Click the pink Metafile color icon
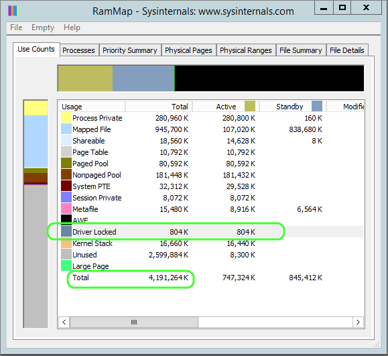This screenshot has height=356, width=388. point(66,209)
